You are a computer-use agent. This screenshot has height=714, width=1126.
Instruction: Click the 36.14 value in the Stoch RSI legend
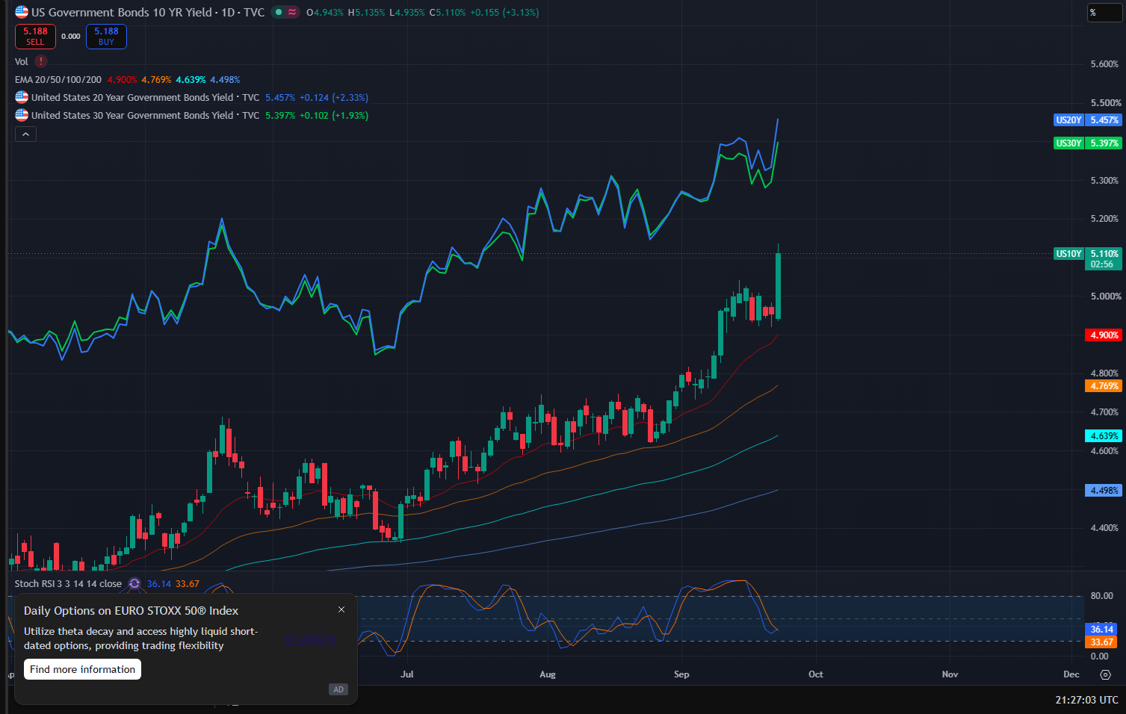pyautogui.click(x=159, y=583)
